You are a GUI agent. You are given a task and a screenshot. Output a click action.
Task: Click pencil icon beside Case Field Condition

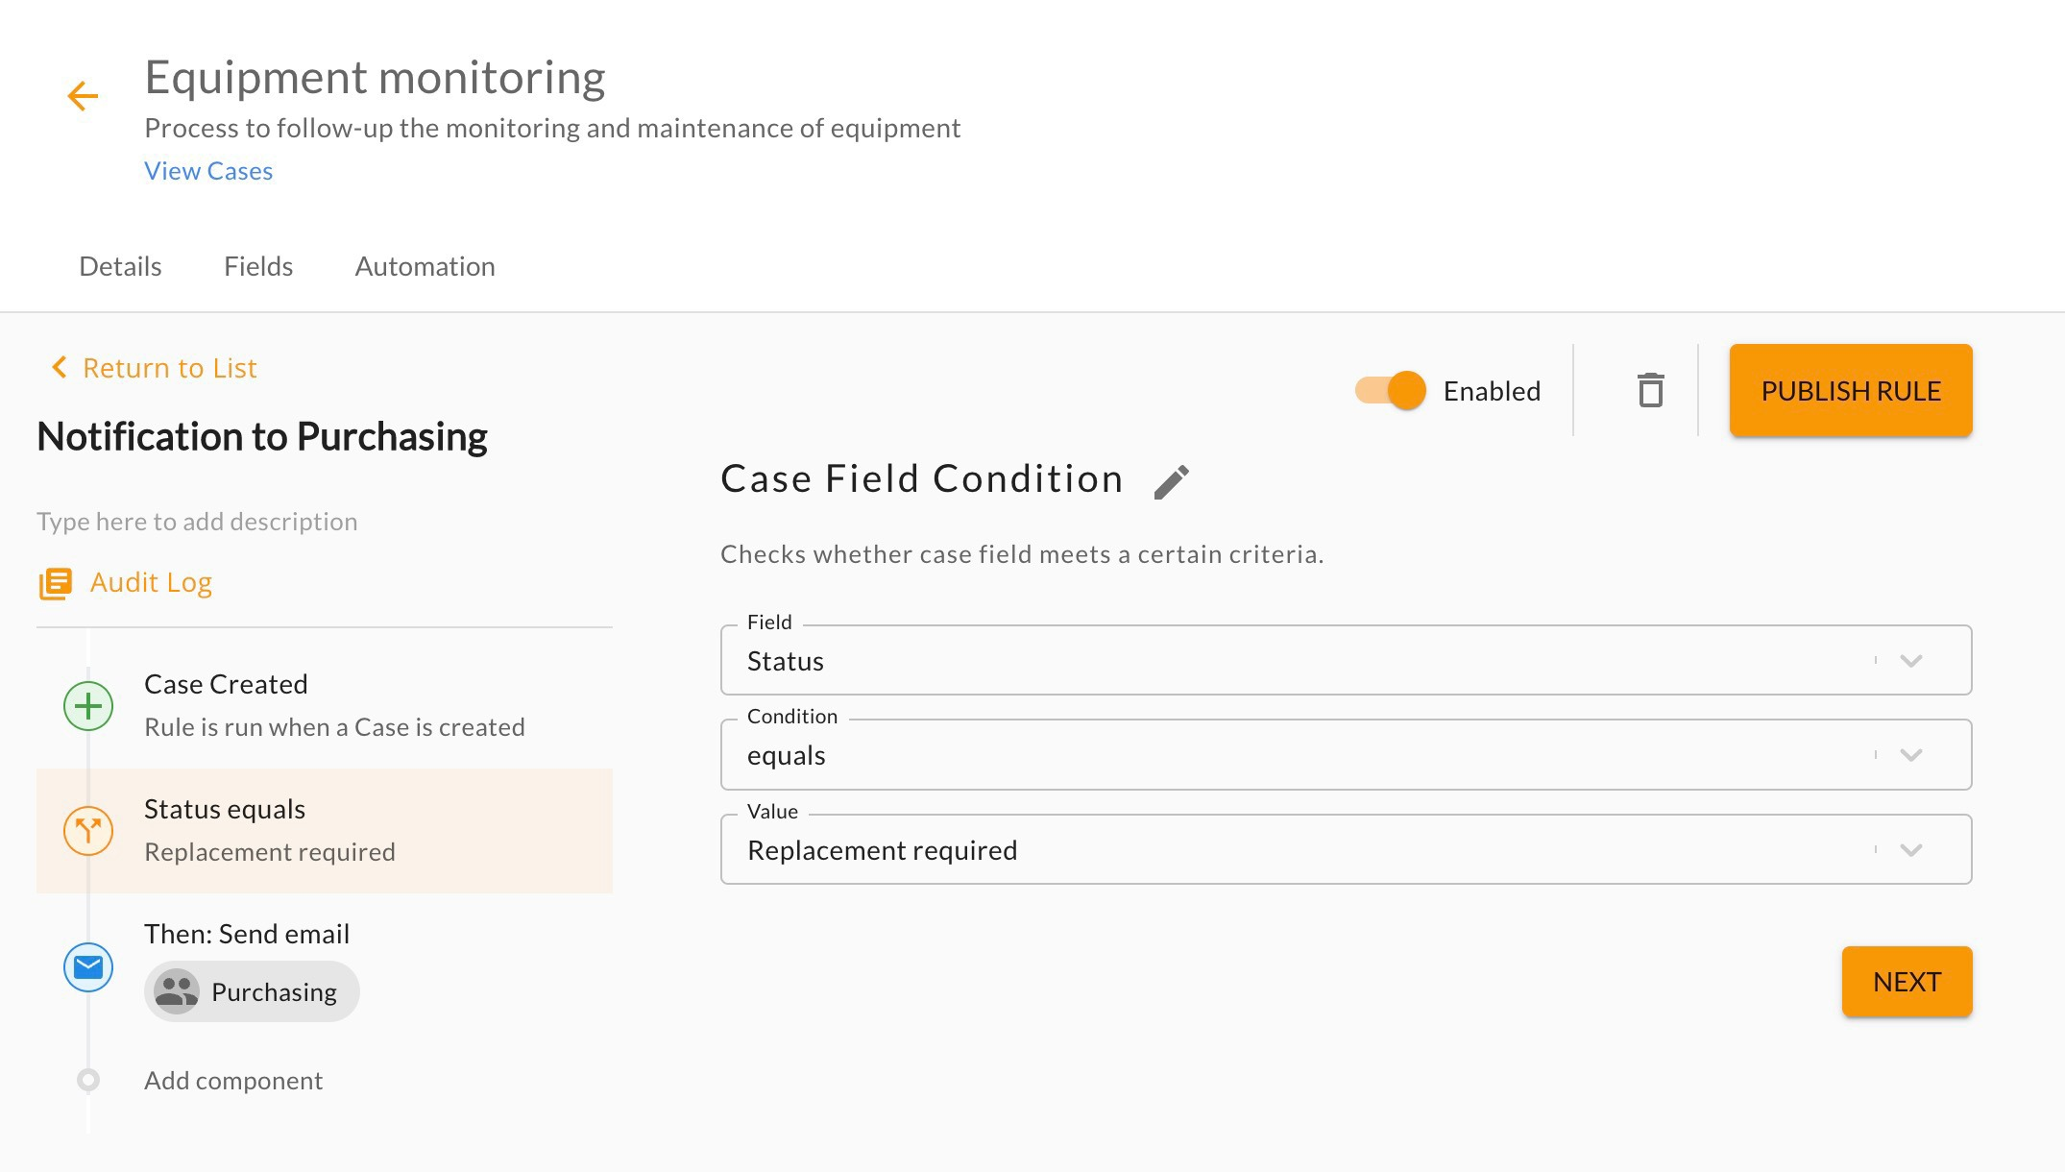tap(1171, 481)
